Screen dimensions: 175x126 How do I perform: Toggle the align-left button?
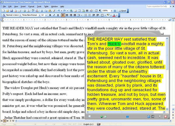click(x=63, y=15)
